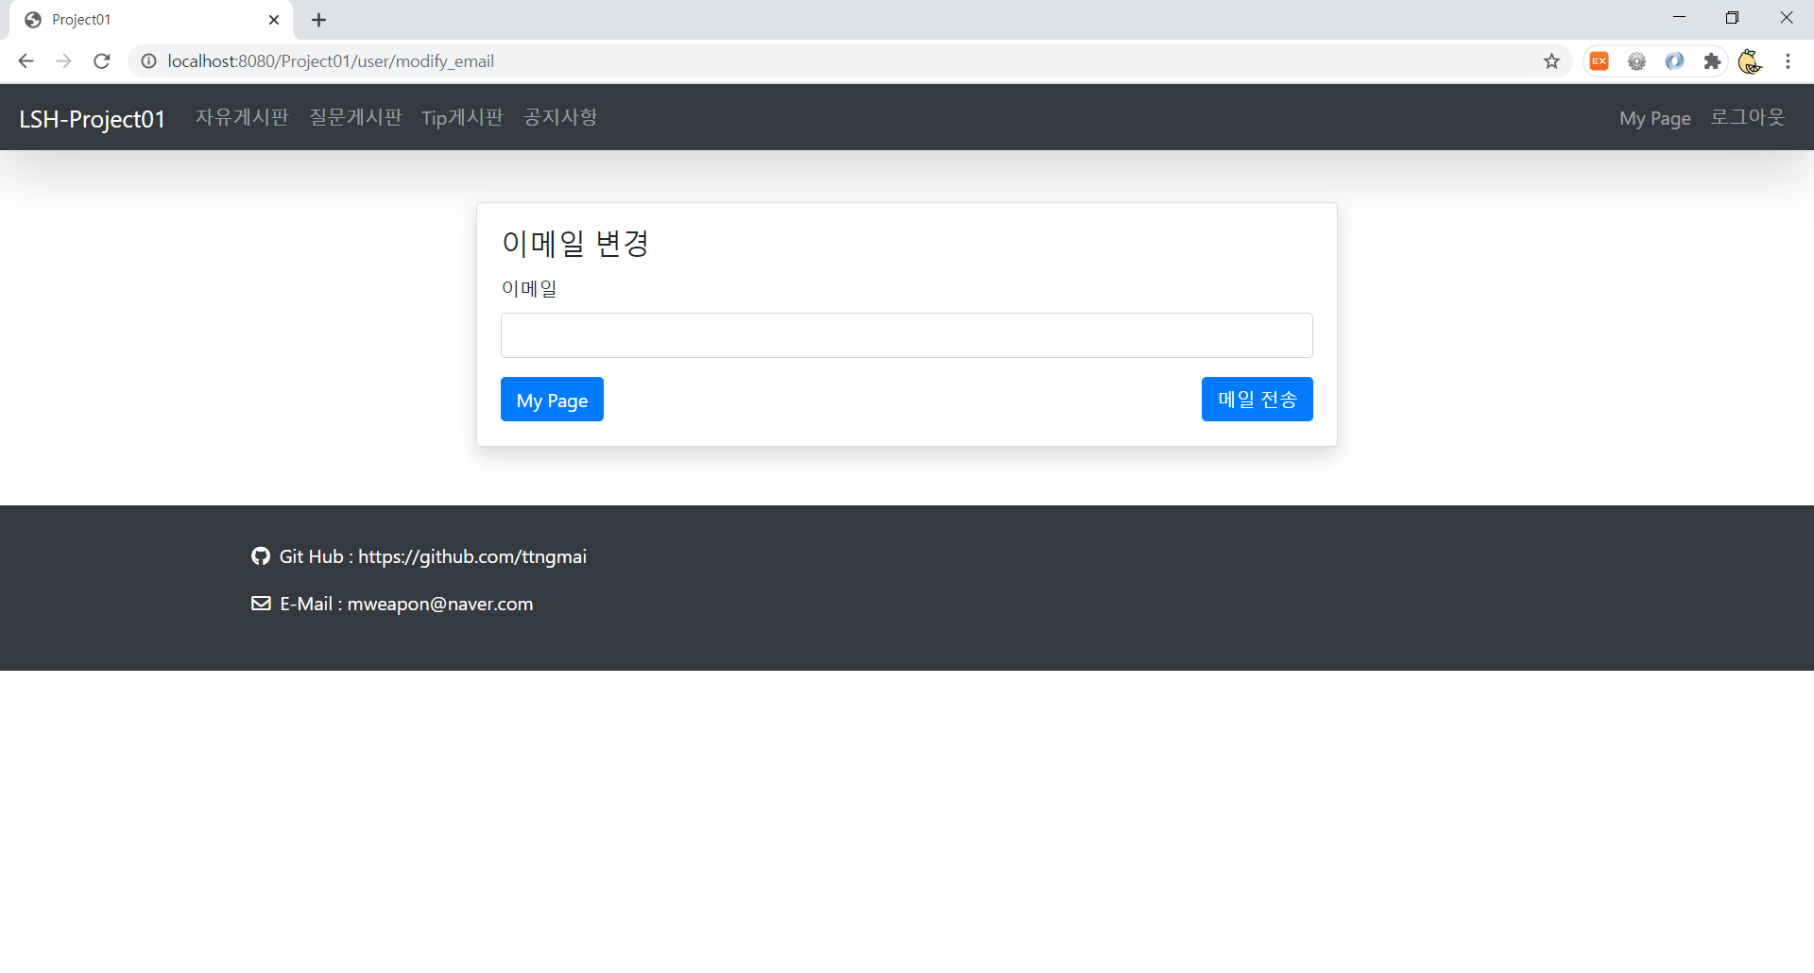Bookmark this page with the star icon
The height and width of the screenshot is (973, 1814).
[1551, 61]
